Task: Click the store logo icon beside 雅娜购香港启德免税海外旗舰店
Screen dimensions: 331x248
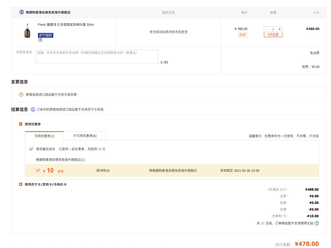Action: point(21,12)
